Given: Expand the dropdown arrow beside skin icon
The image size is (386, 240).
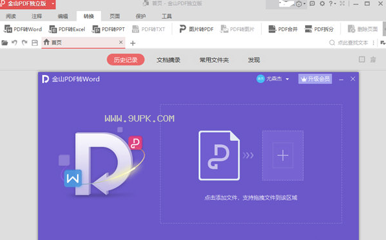Looking at the screenshot, I should point(304,4).
